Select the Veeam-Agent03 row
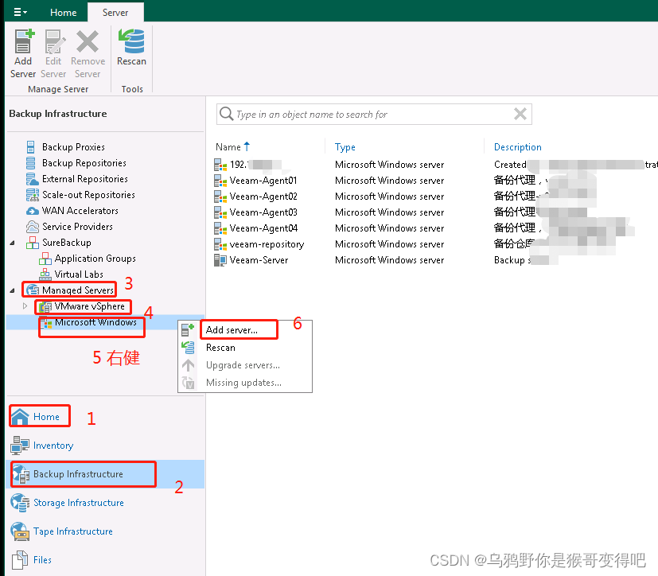Screen dimensions: 658x576 tap(435, 212)
